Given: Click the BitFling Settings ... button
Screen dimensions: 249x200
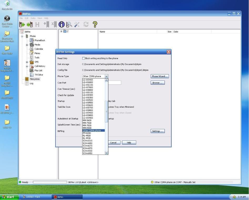Looking at the screenshot, I should (157, 131).
